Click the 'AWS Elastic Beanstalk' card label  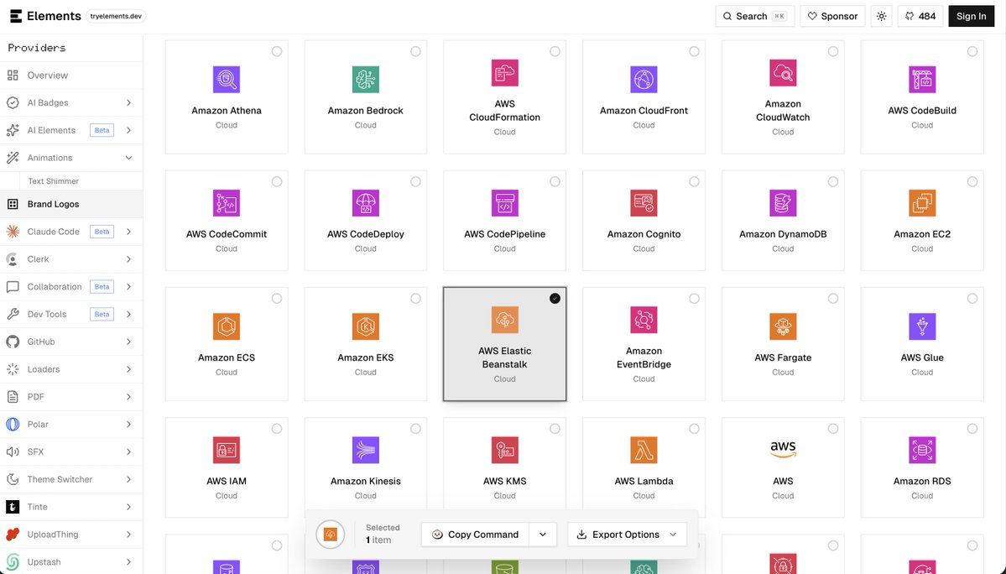pyautogui.click(x=504, y=357)
